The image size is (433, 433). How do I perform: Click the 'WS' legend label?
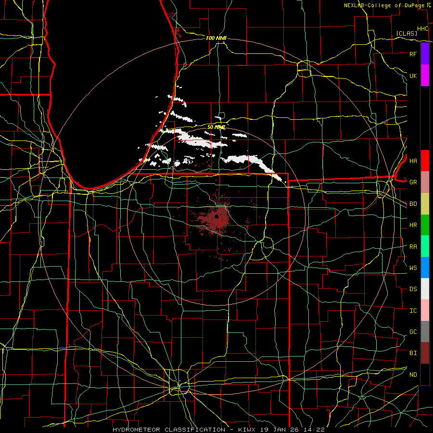pos(413,268)
